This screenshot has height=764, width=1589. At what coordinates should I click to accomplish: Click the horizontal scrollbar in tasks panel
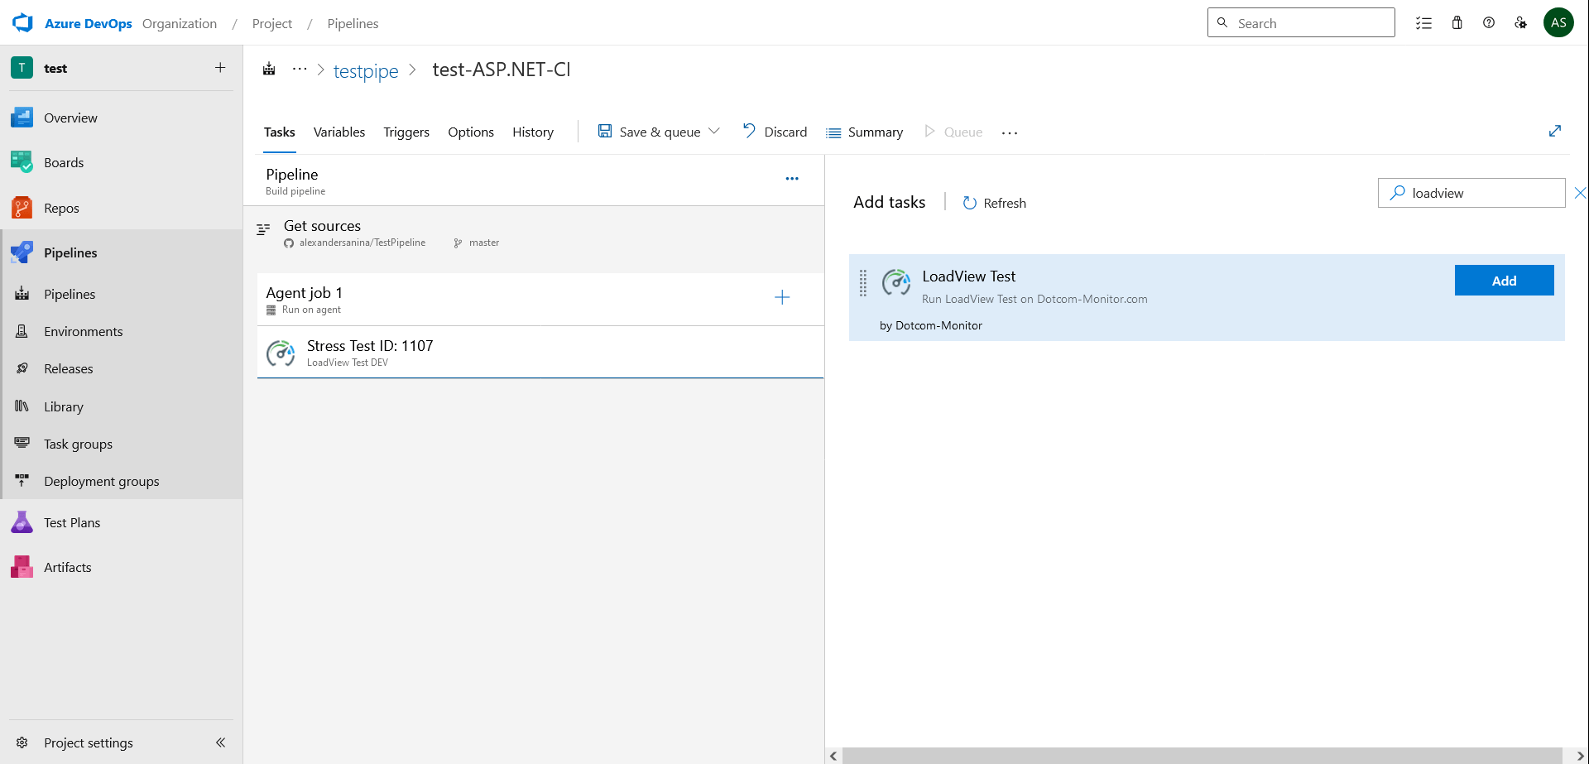[1202, 756]
